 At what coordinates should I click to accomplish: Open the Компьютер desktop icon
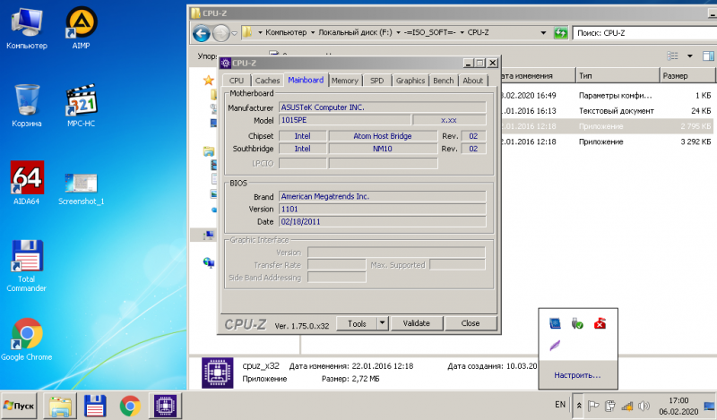point(27,29)
